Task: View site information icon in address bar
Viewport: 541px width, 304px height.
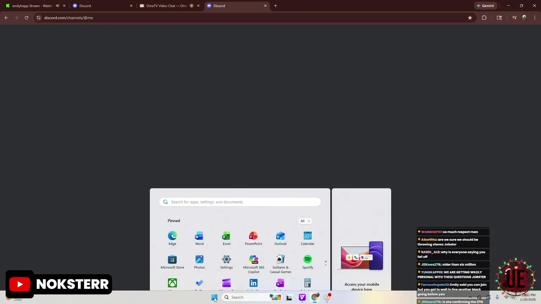Action: 38,18
